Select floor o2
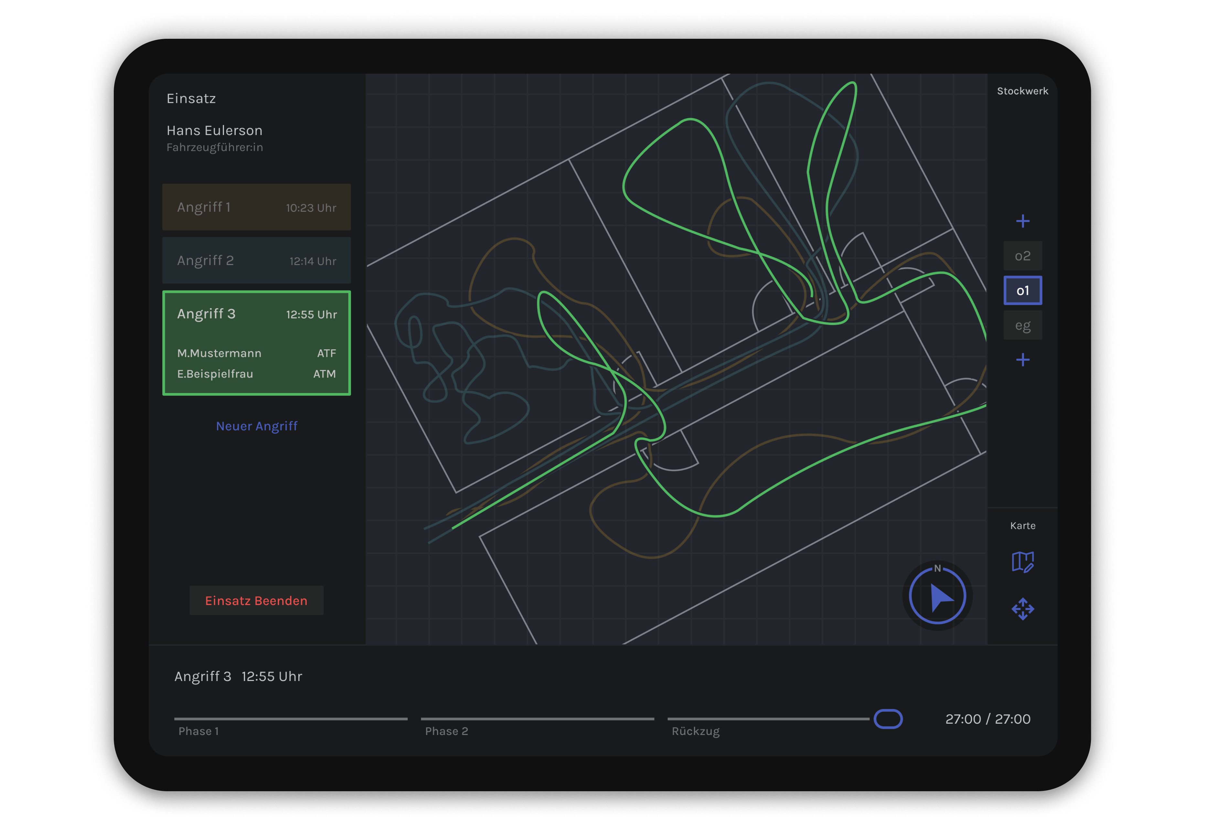 click(x=1022, y=256)
